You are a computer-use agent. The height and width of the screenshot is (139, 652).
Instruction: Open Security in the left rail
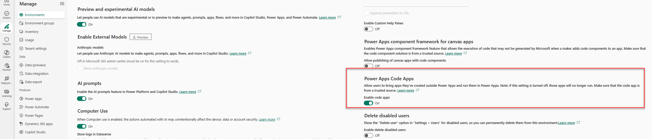tap(7, 41)
